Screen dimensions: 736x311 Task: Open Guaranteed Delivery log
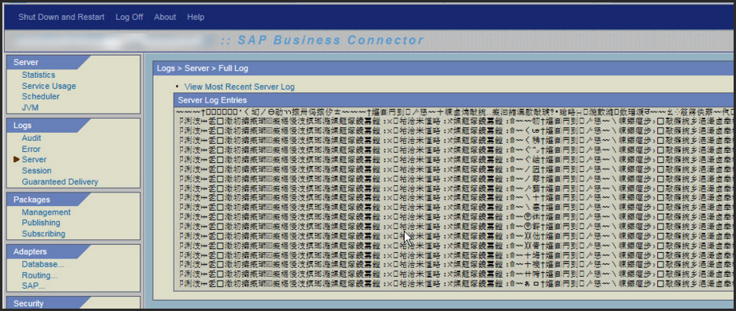click(60, 181)
